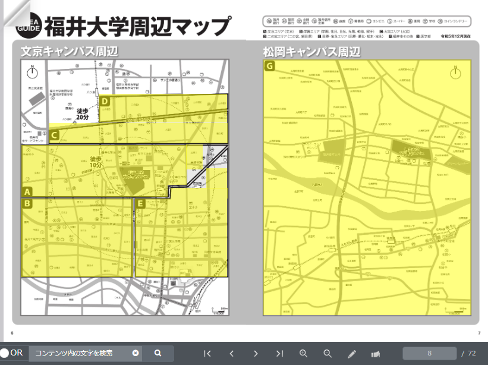The height and width of the screenshot is (365, 488).
Task: Go to the previous page
Action: (232, 354)
